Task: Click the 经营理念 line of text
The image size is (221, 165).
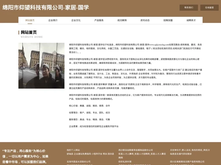Action: 89,112
